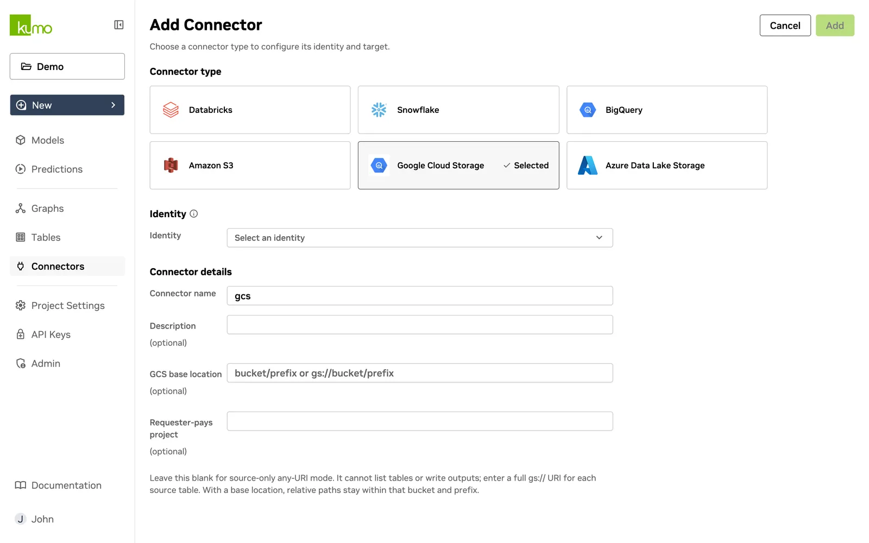Choose Amazon S3 connector type
The image size is (869, 543).
coord(250,165)
